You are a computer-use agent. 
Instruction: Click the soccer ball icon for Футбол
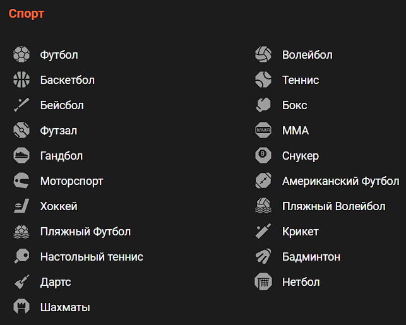[21, 54]
